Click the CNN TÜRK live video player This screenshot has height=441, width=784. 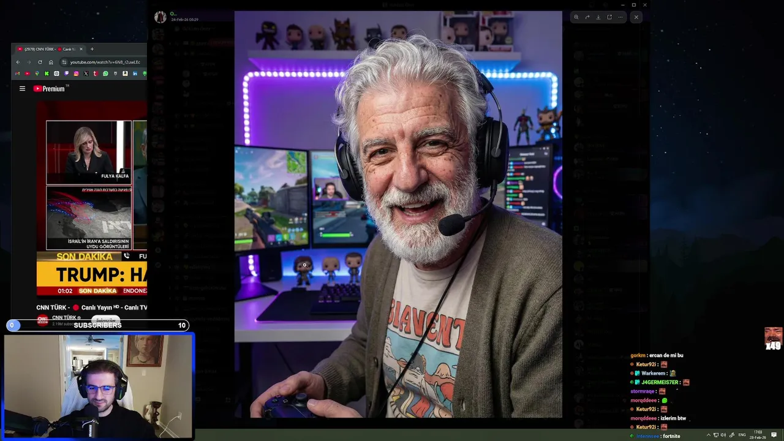(x=92, y=200)
